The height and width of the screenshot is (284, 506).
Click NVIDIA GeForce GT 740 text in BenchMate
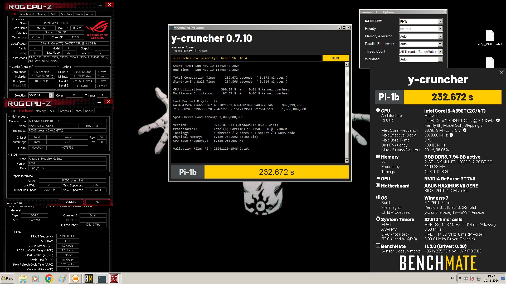point(450,179)
